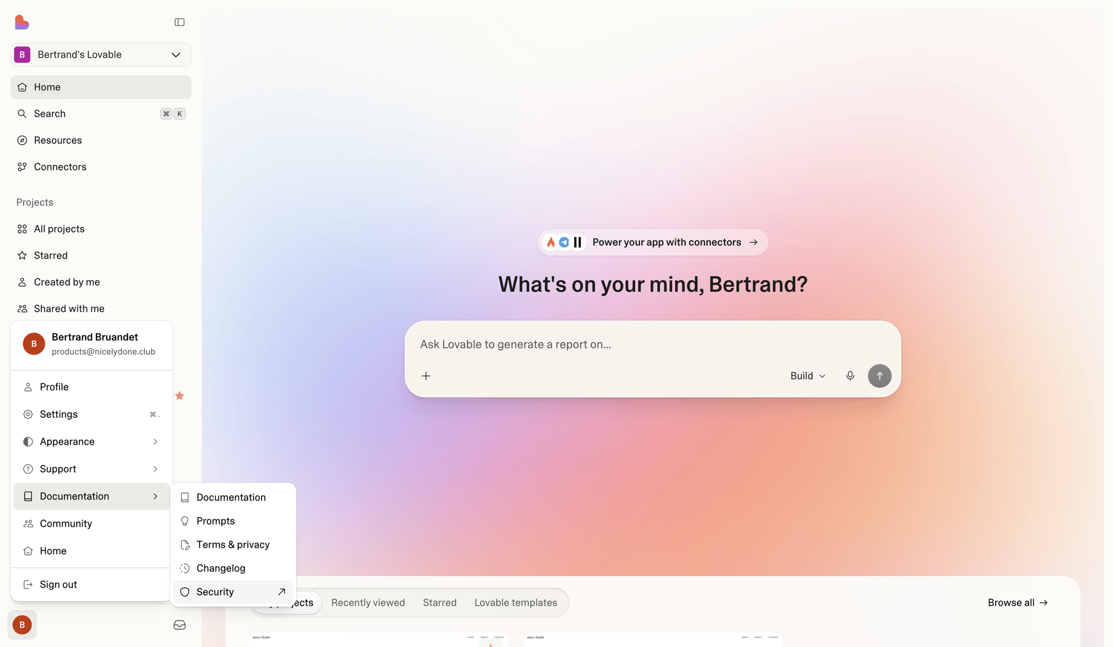The height and width of the screenshot is (647, 1113).
Task: Show All projects
Action: [x=101, y=229]
